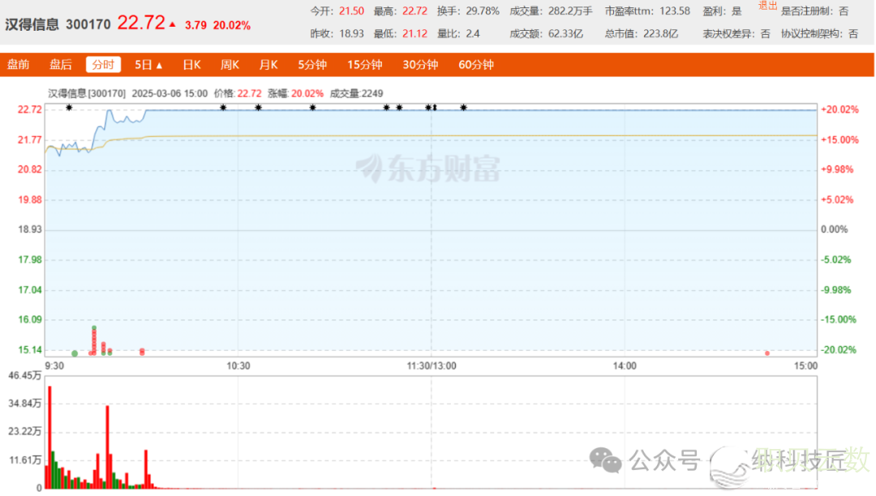Click the 换手 29.78% value
Viewport: 876px width, 496px height.
tap(483, 11)
